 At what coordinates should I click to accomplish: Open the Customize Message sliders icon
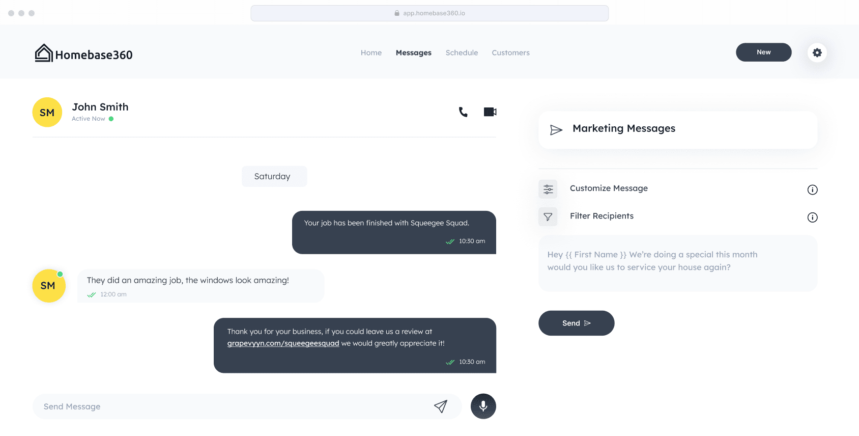point(548,188)
